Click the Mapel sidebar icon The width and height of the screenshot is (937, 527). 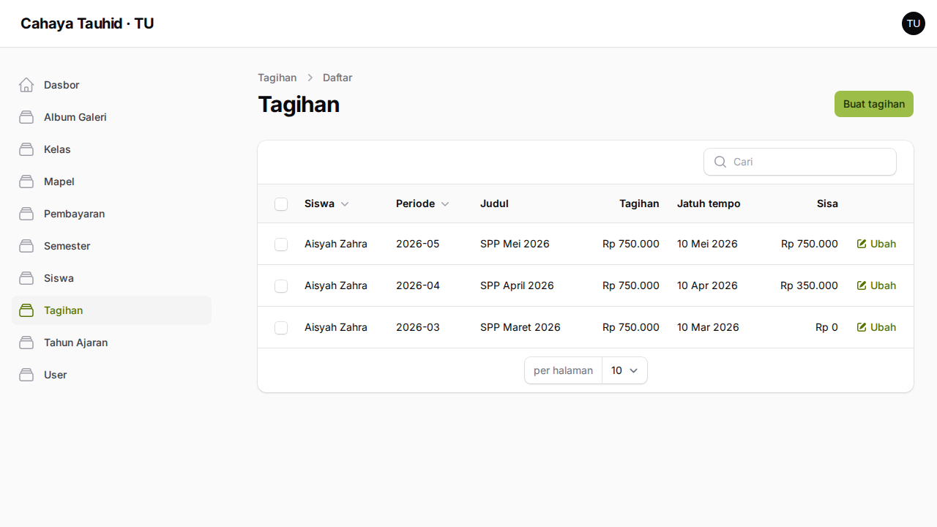[26, 182]
